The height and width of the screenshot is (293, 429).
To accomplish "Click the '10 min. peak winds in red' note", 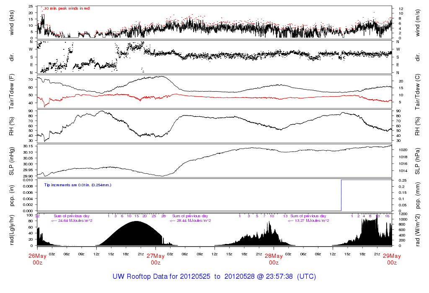I will point(67,8).
